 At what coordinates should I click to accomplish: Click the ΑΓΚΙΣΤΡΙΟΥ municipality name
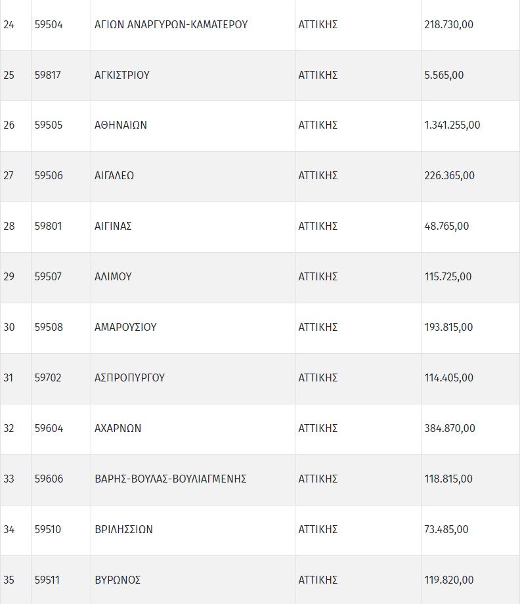pos(122,75)
